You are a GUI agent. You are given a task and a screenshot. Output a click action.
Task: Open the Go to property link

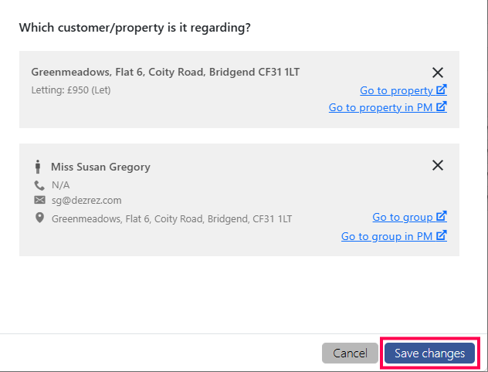[403, 90]
